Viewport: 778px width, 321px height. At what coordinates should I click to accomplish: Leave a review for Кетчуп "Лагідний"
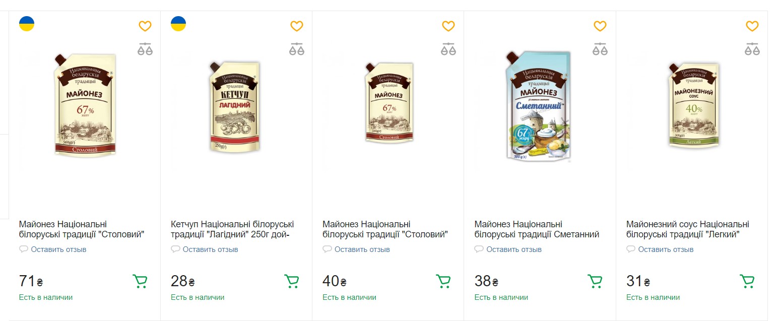pos(211,249)
